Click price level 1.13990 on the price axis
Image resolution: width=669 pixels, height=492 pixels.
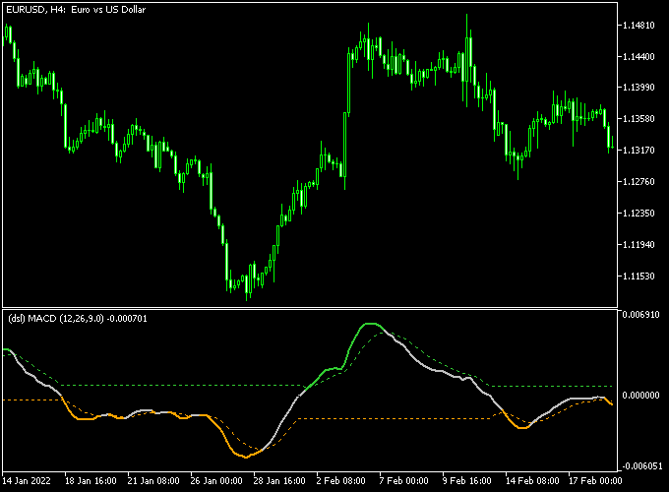click(x=639, y=87)
